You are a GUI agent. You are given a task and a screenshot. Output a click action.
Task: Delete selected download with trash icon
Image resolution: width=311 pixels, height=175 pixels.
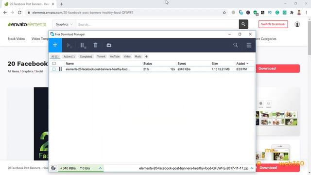(x=95, y=45)
